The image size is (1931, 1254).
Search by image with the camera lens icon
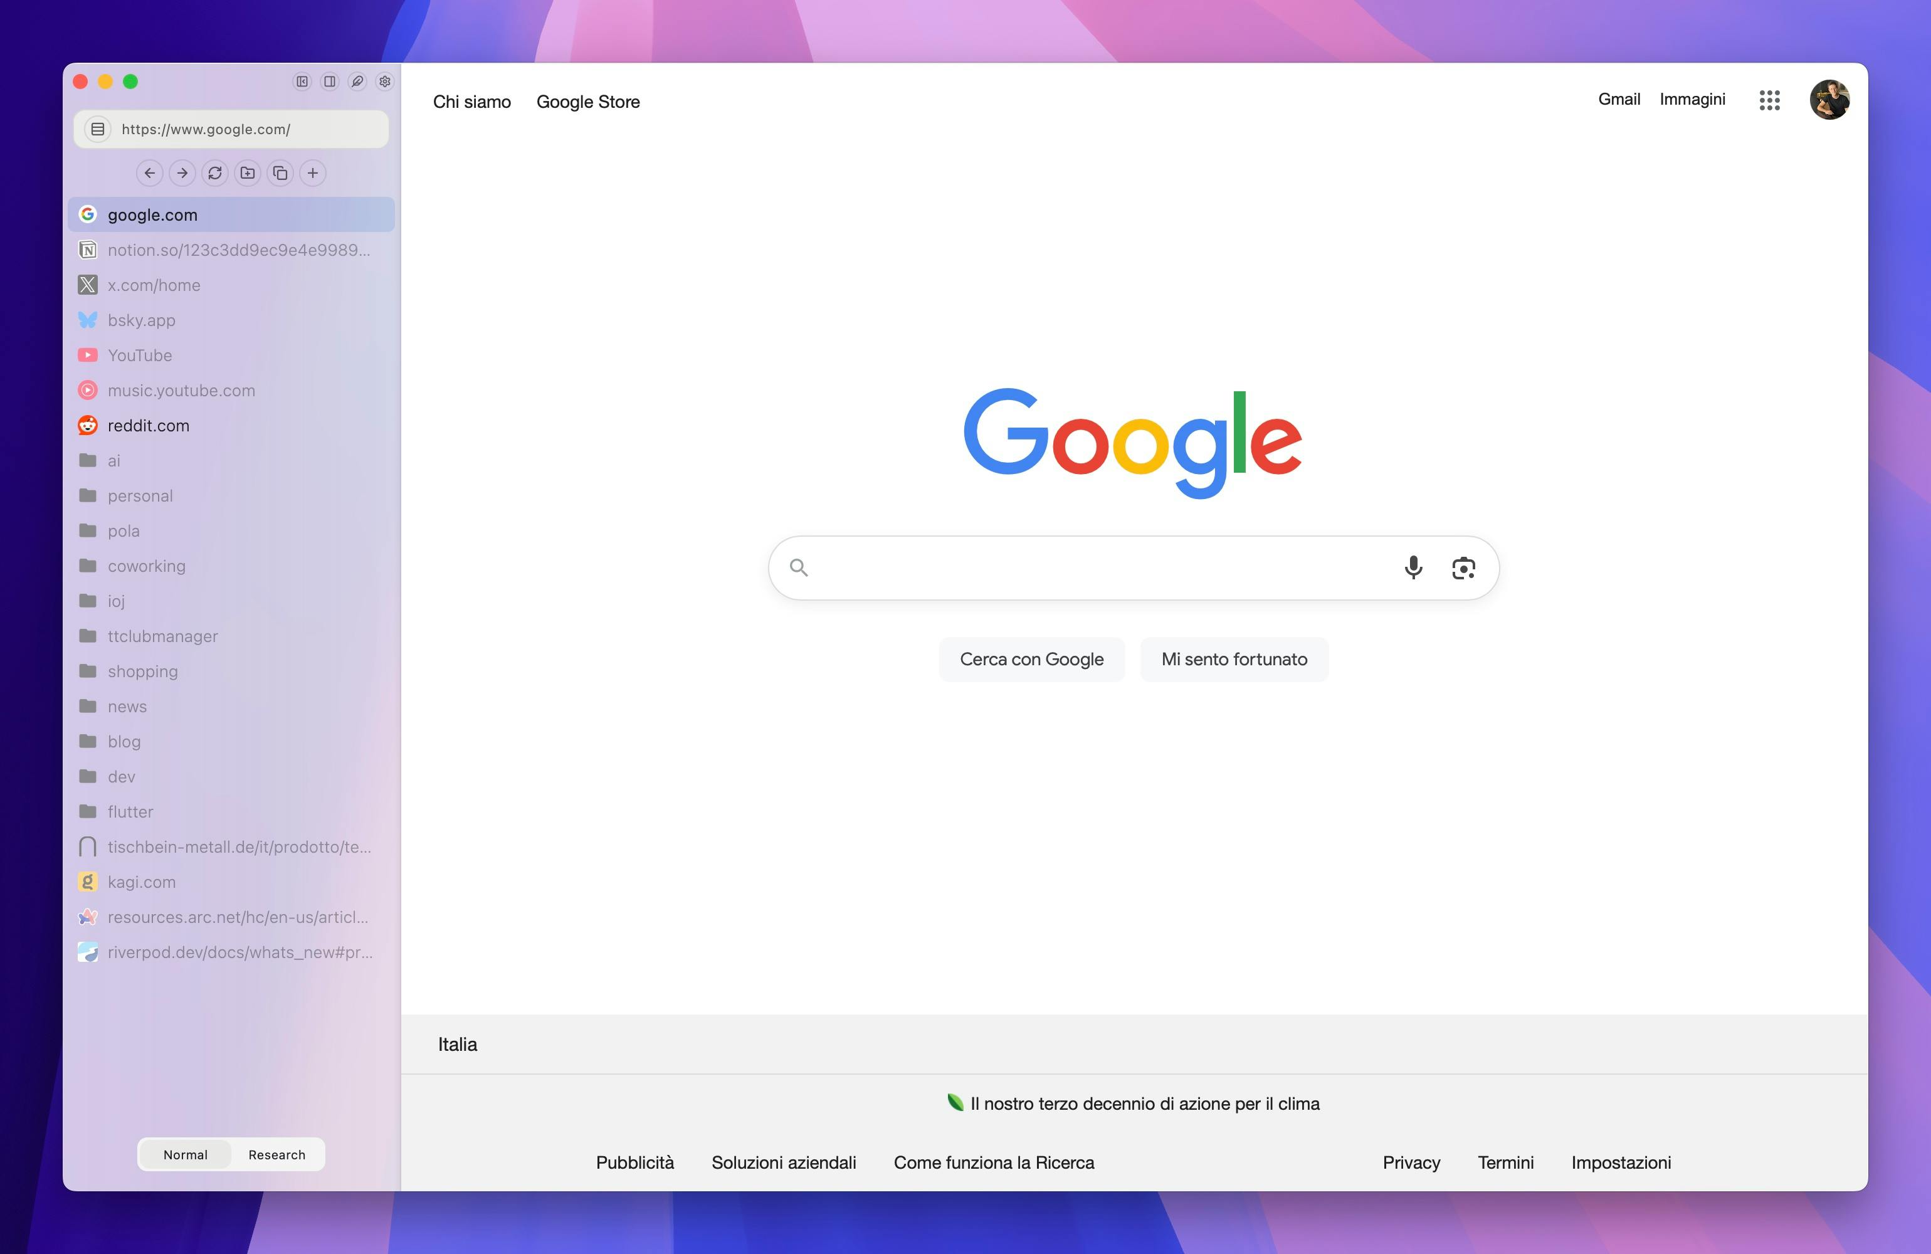[1464, 568]
